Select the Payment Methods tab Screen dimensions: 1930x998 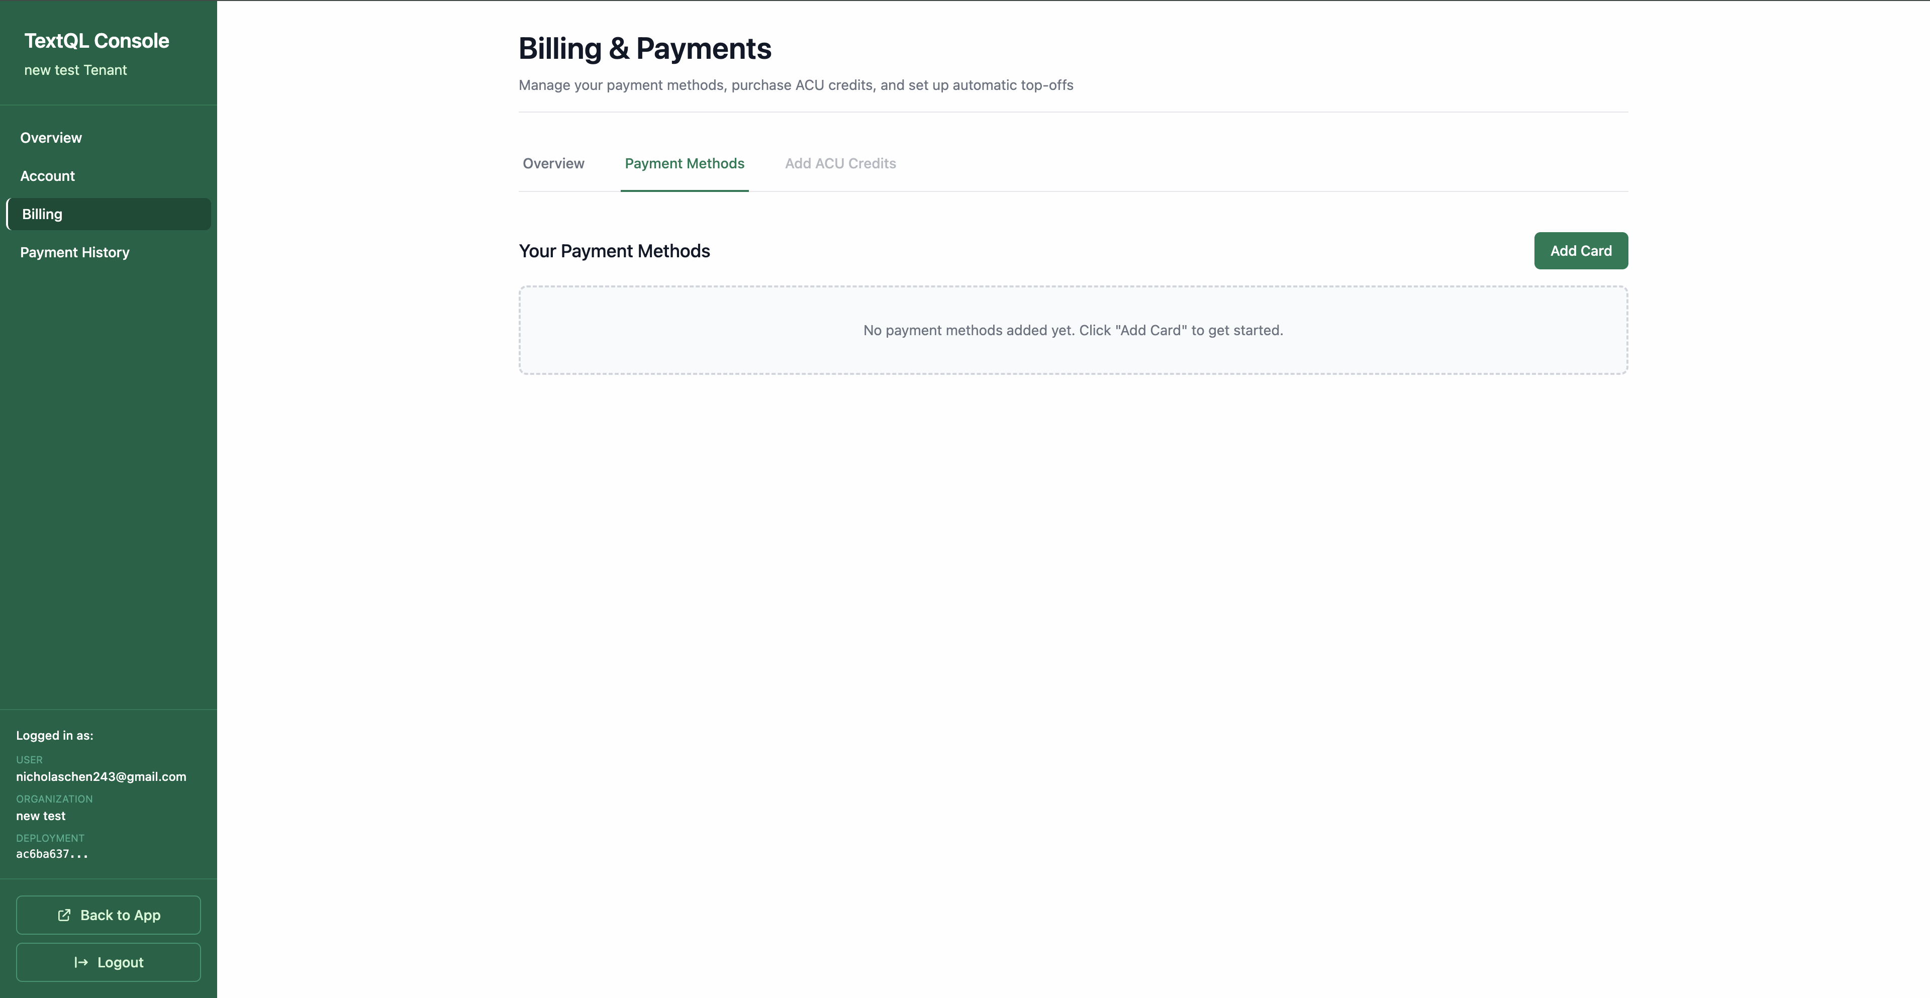[684, 163]
